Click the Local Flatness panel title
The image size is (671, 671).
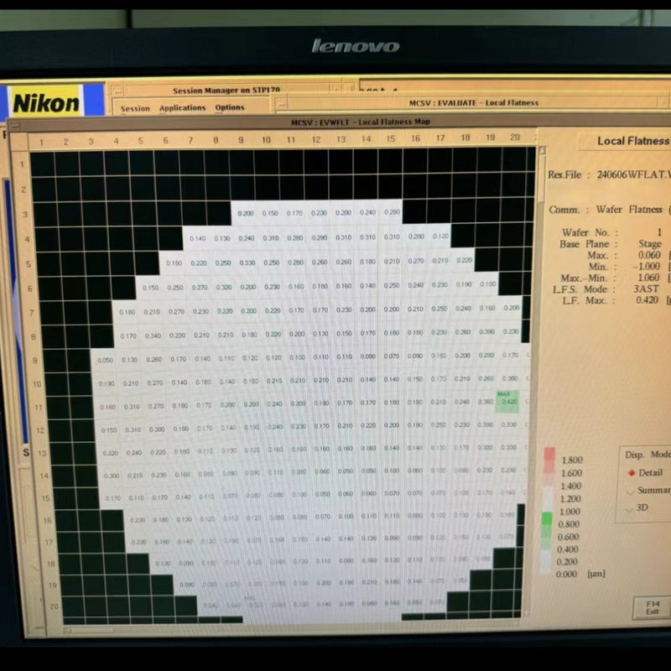pos(632,141)
